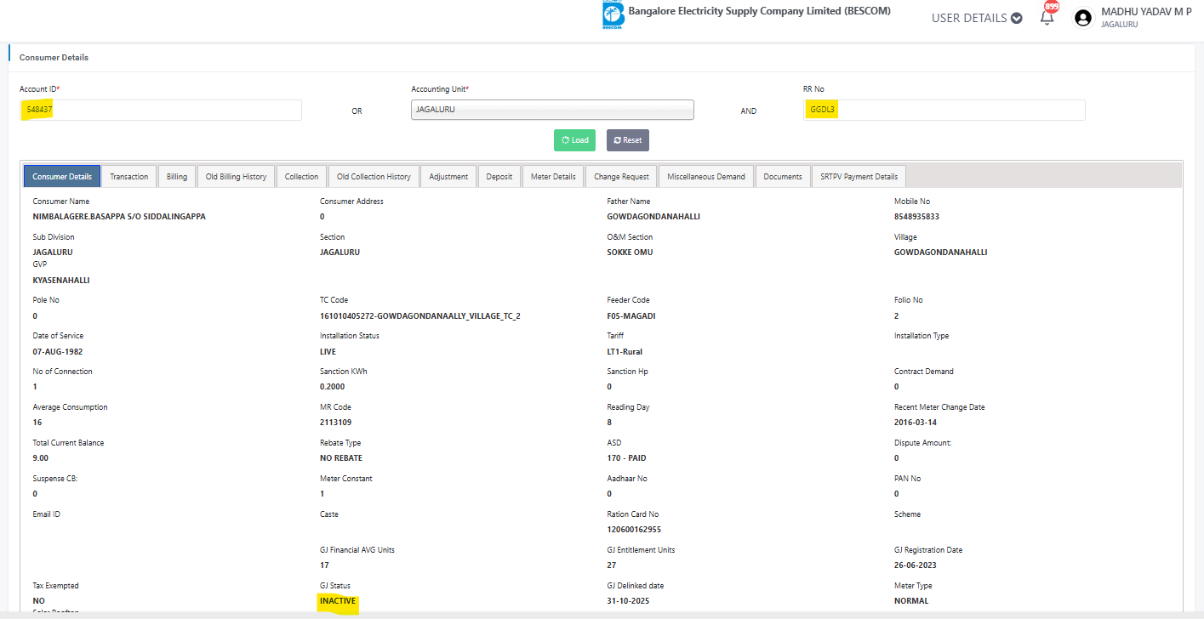Switch to SRTPV Payment Details tab
The height and width of the screenshot is (619, 1204).
pyautogui.click(x=859, y=177)
